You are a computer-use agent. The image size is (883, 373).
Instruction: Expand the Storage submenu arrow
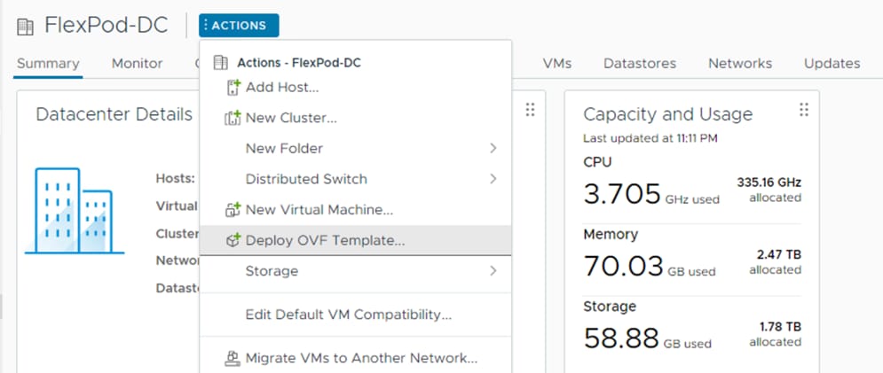coord(493,271)
